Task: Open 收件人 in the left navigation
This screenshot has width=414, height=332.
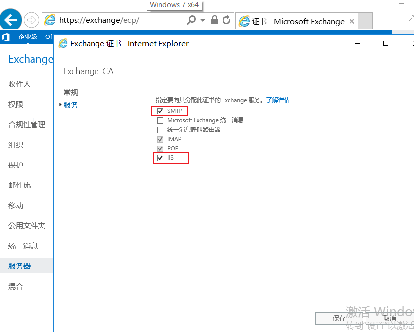Action: (x=19, y=84)
